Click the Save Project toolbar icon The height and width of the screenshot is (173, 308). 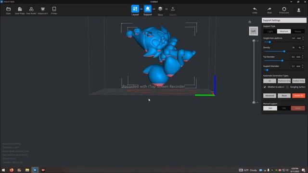point(20,11)
